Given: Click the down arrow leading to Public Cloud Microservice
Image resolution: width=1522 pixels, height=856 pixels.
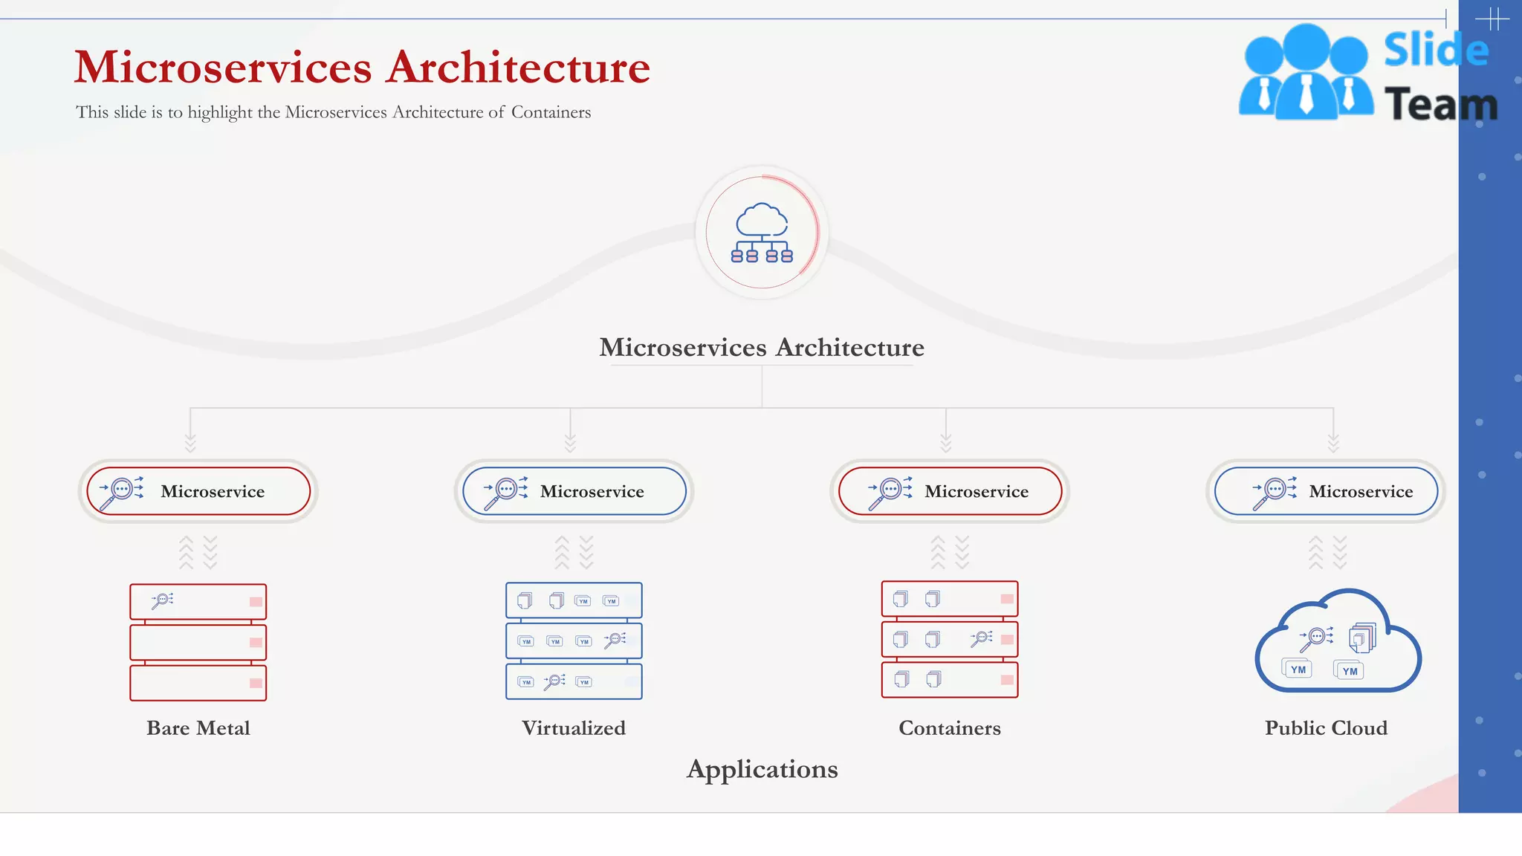Looking at the screenshot, I should pos(1333,431).
